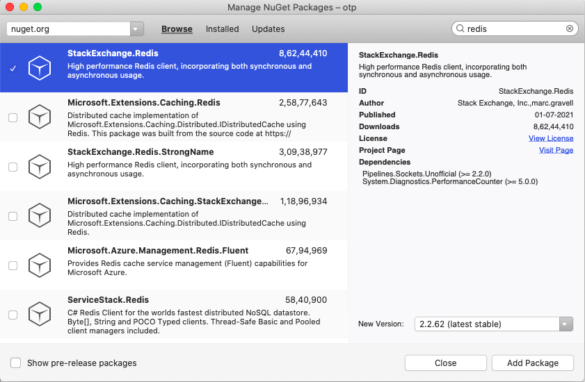Uncheck the StackExchange.Redis package checkbox

13,69
